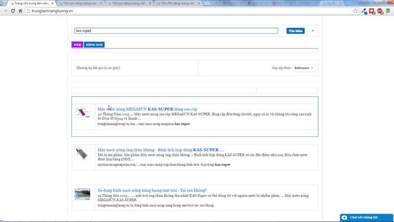Image resolution: width=394 pixels, height=222 pixels.
Task: Open Máy nước nóng MEGASUN KAS-SUPER dòng cao cấp link
Action: tap(147, 109)
